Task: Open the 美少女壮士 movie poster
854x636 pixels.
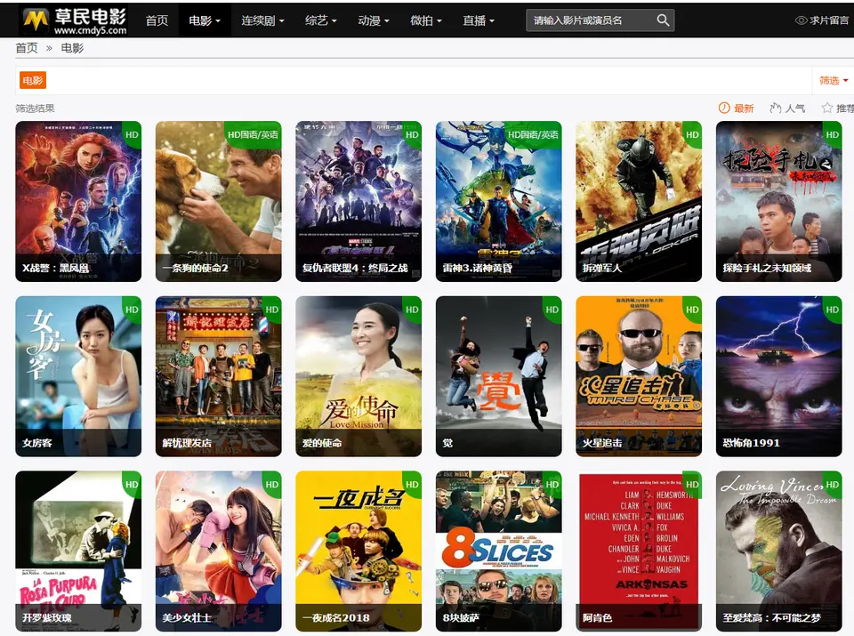Action: (219, 551)
